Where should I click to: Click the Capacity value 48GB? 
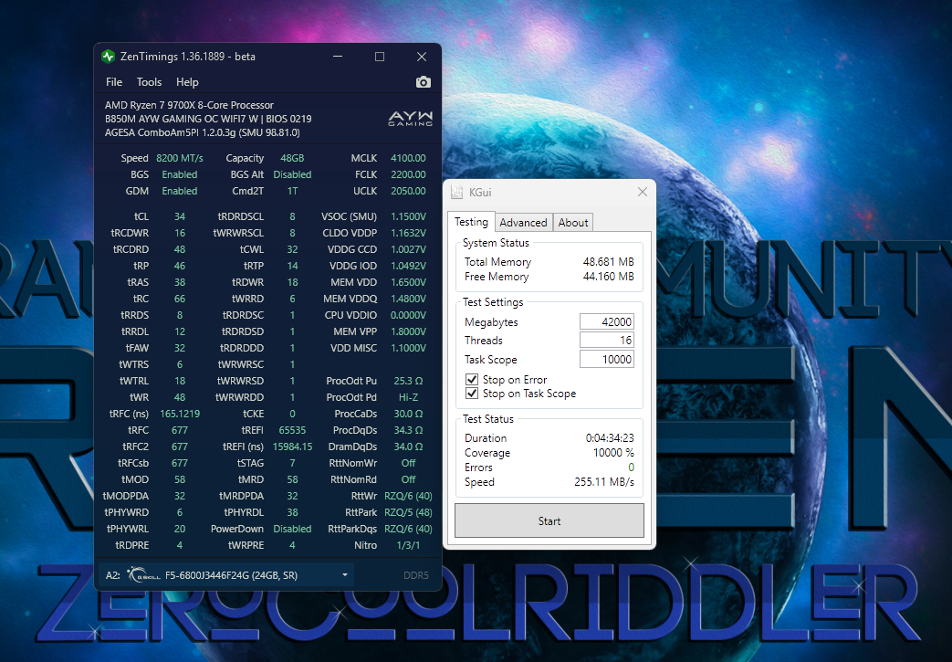pyautogui.click(x=292, y=158)
